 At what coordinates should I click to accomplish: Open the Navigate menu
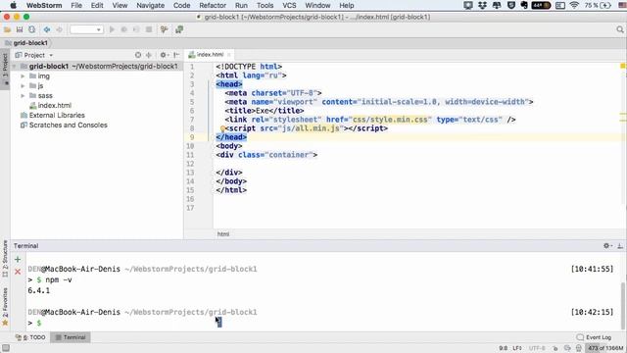pos(150,6)
